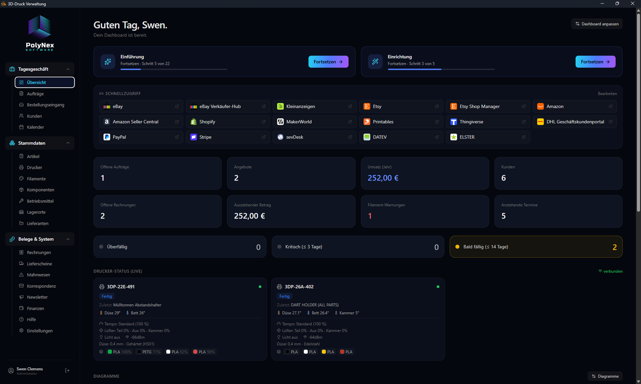Screen dimensions: 641x384
Task: Click the logout icon beside Swen Clemens
Action: pos(67,371)
